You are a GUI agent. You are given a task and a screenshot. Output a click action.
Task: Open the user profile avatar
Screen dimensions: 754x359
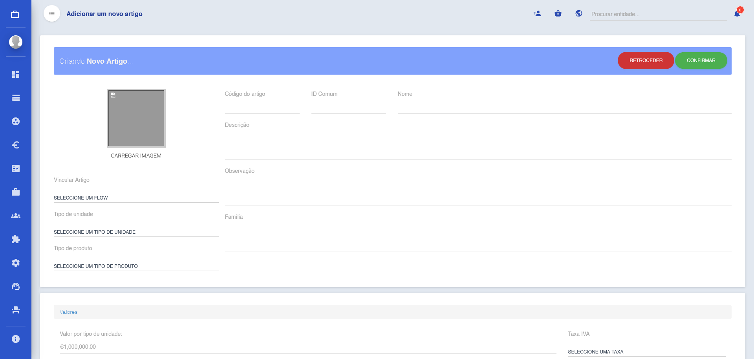tap(16, 42)
